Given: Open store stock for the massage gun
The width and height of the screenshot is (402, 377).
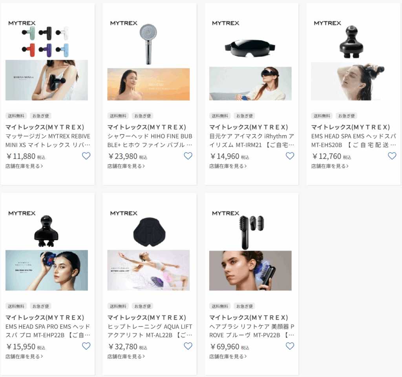Looking at the screenshot, I should 24,166.
